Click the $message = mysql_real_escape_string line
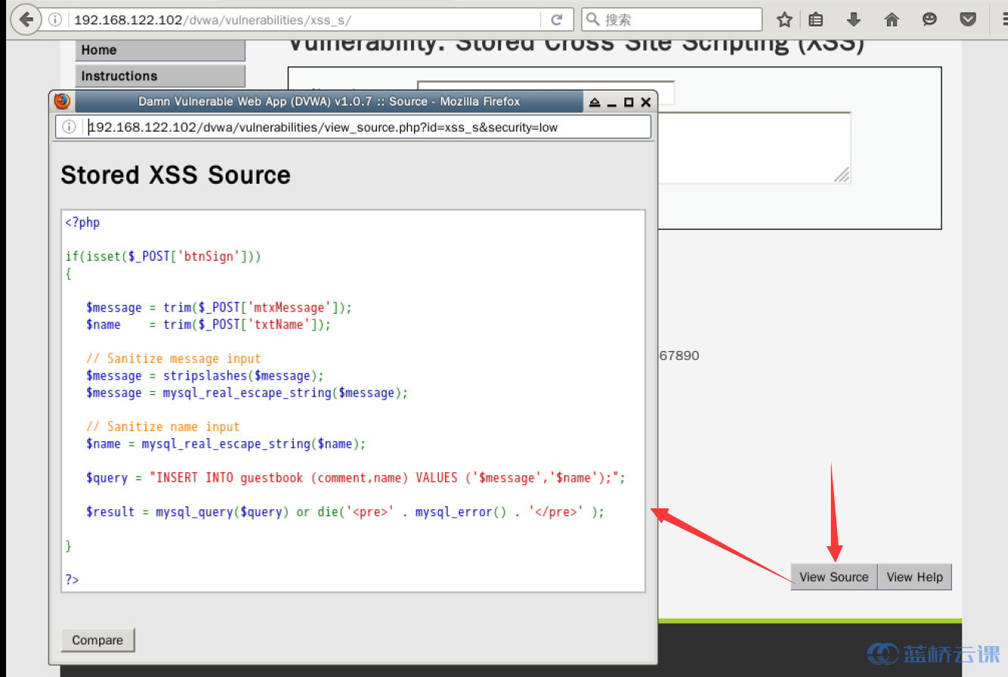This screenshot has height=677, width=1008. click(x=247, y=393)
